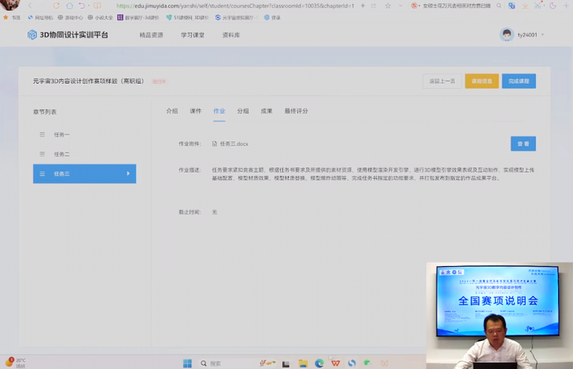
Task: Click the blue 查看 button
Action: click(x=523, y=144)
